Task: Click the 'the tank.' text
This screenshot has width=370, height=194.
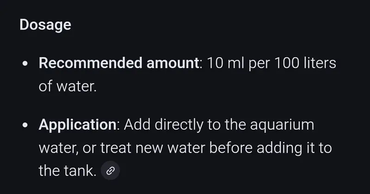Action: point(67,171)
